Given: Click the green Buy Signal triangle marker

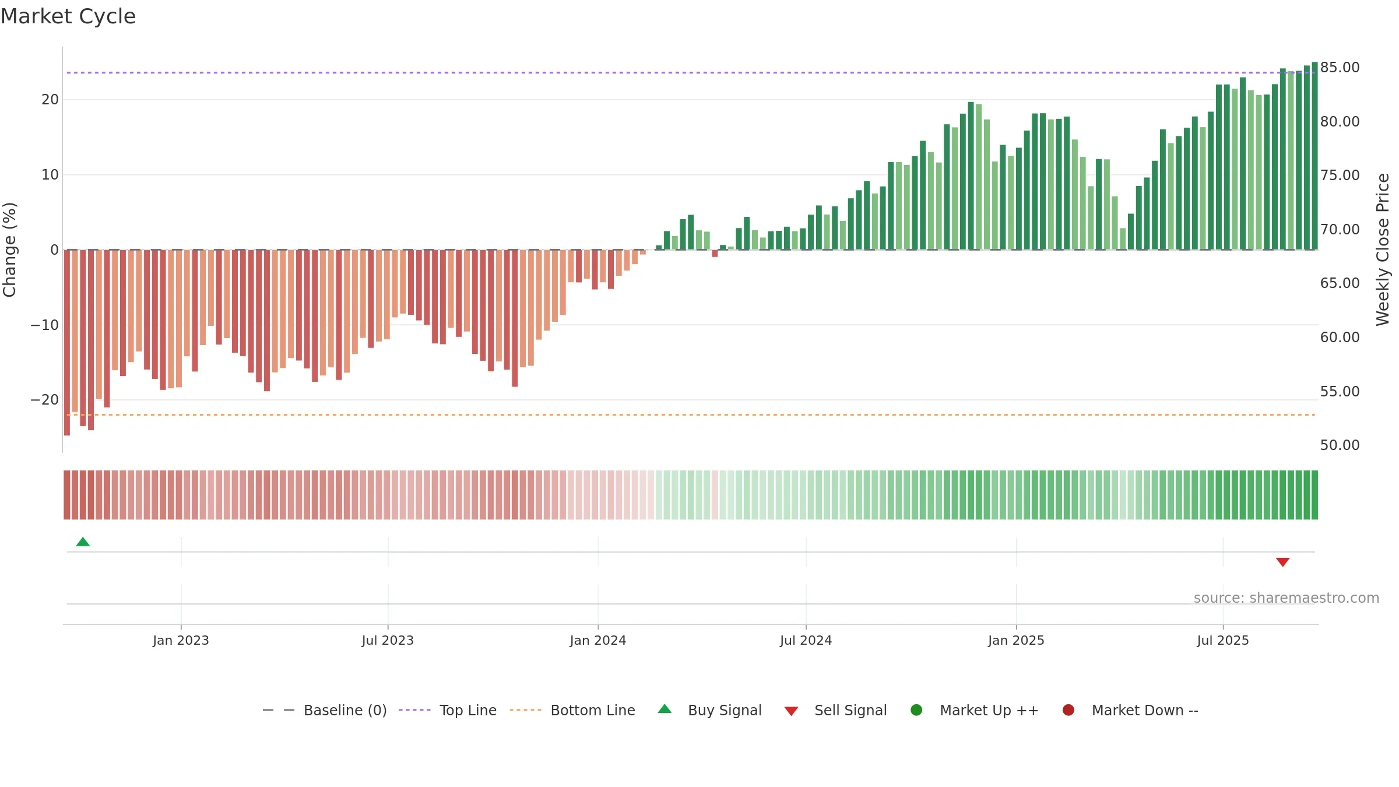Looking at the screenshot, I should tap(83, 542).
